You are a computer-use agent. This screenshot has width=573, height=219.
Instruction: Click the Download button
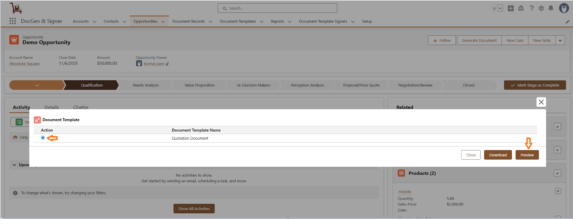tap(498, 155)
